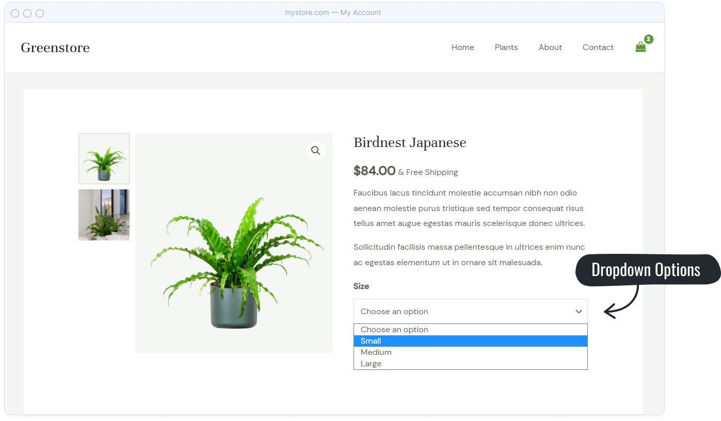This screenshot has width=721, height=421.
Task: Select the Medium size option
Action: coord(471,352)
